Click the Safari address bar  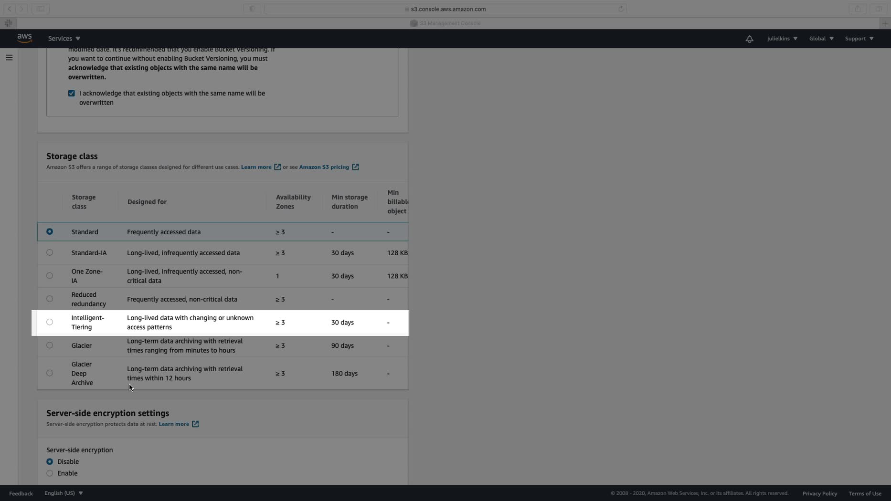coord(445,9)
